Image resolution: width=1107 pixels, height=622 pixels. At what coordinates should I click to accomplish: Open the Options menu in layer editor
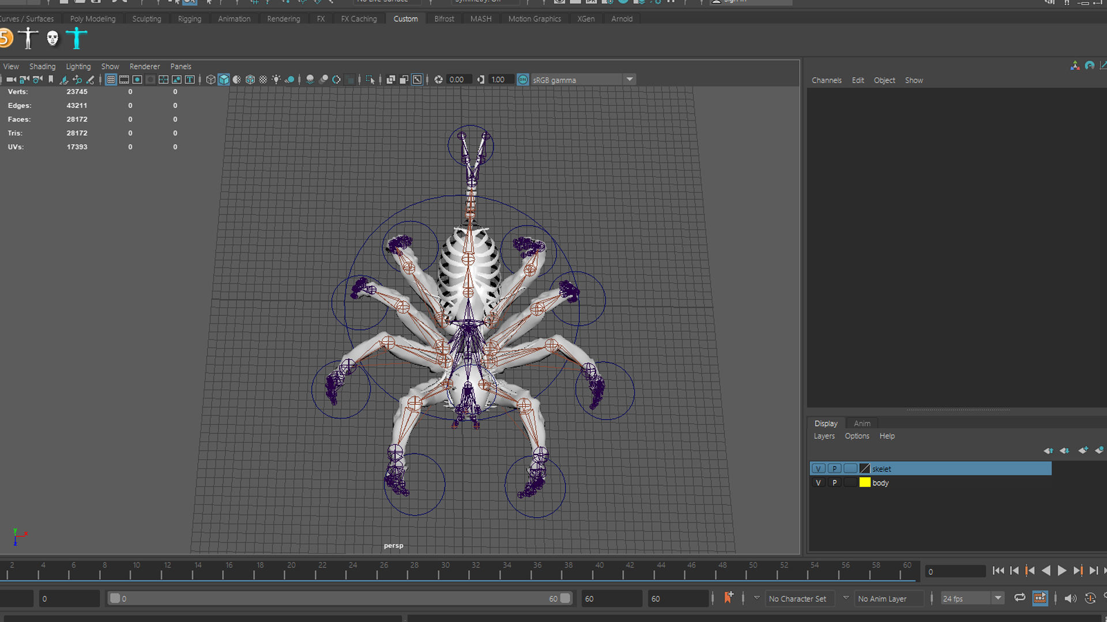point(857,436)
